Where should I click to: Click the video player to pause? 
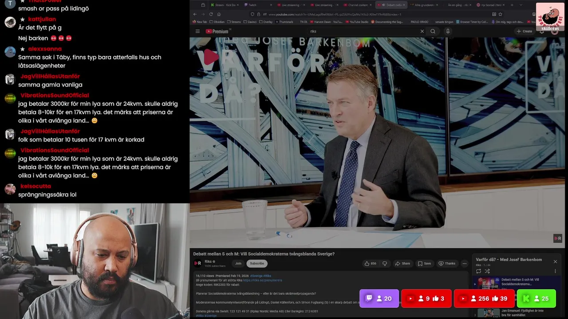[x=377, y=142]
